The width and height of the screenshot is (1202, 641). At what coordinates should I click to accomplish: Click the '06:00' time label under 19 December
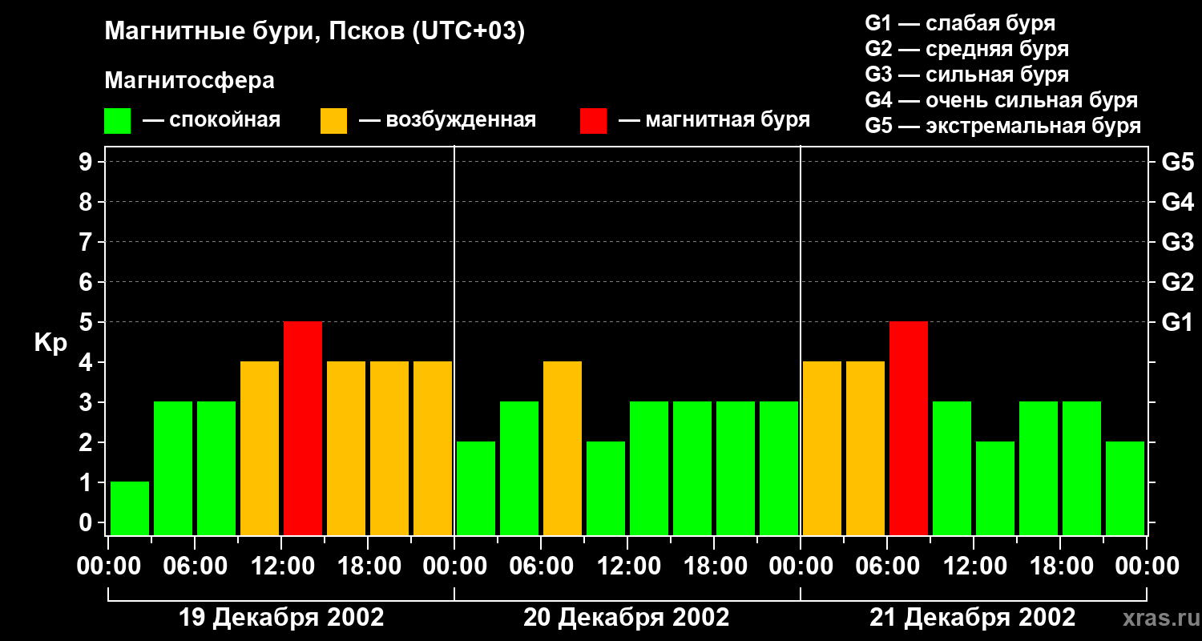pyautogui.click(x=194, y=566)
